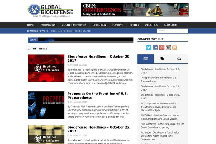Click the CBRNE category tag

click(33, 40)
